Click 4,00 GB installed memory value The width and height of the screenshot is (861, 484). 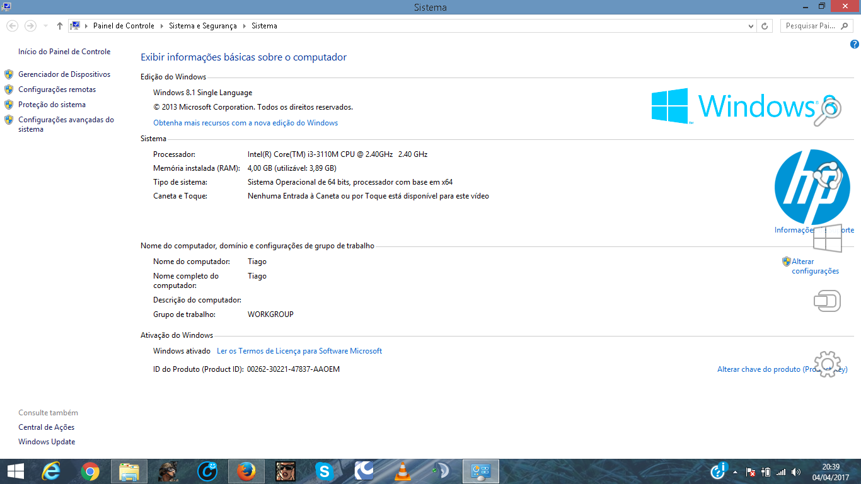(x=292, y=168)
